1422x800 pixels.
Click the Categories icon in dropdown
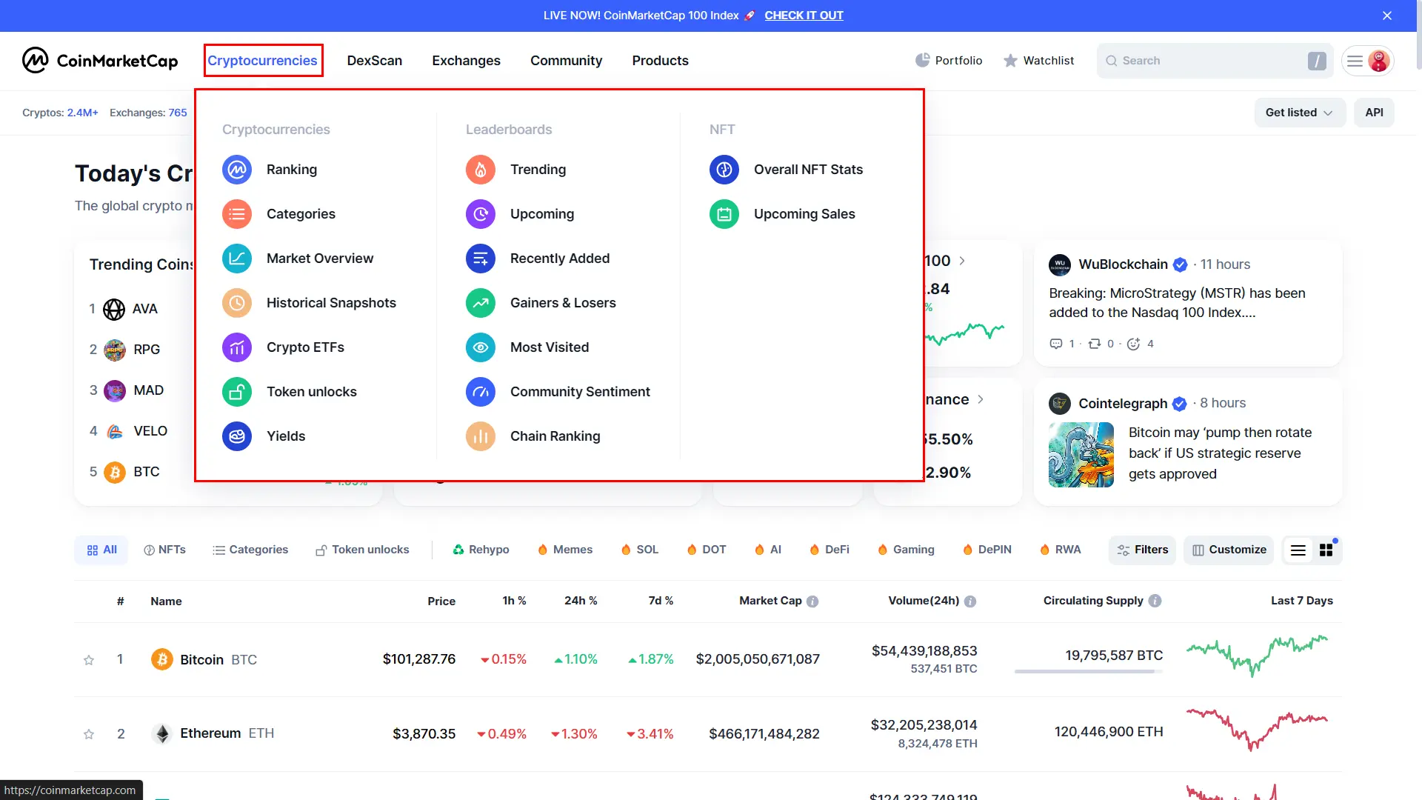coord(237,213)
